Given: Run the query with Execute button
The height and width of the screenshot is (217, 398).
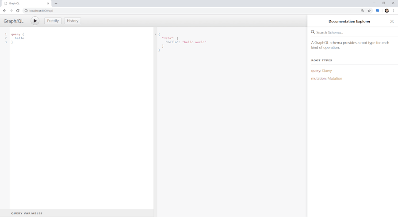Looking at the screenshot, I should [35, 21].
